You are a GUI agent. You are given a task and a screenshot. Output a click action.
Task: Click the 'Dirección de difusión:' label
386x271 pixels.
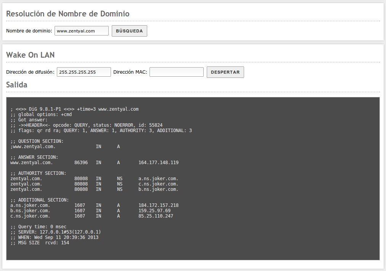(x=30, y=72)
